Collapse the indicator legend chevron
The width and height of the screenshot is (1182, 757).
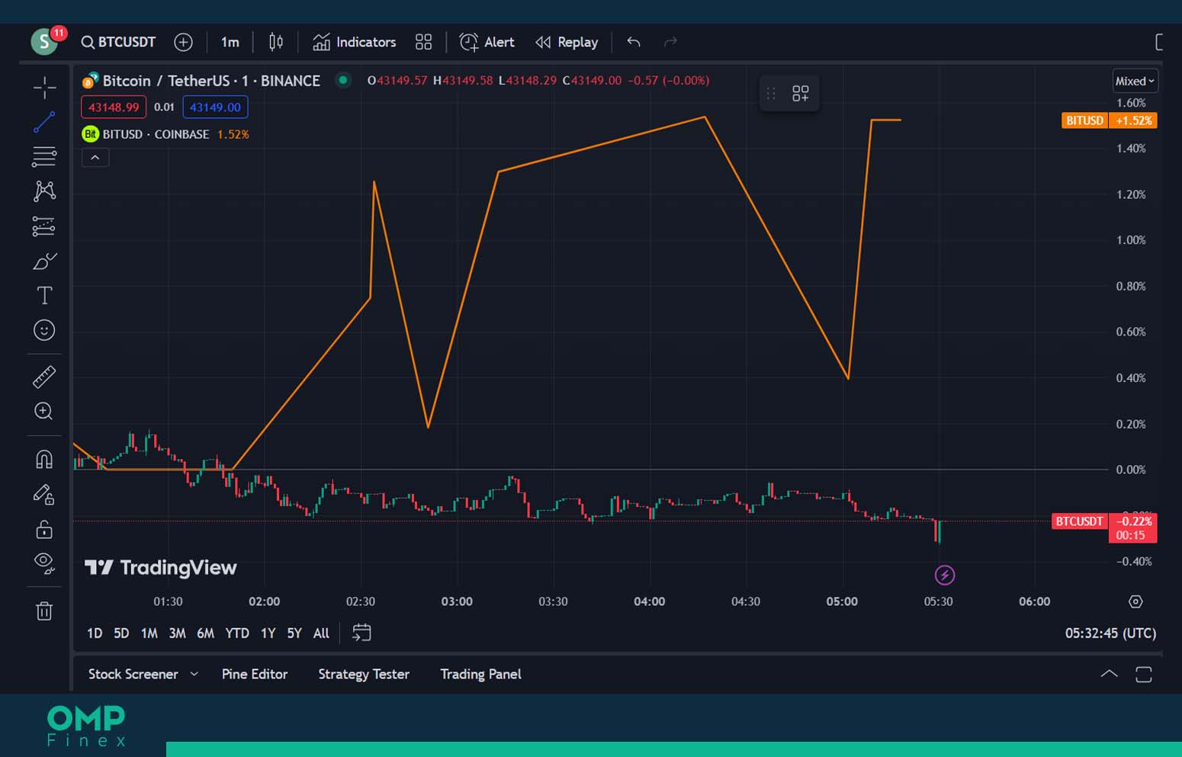[95, 157]
